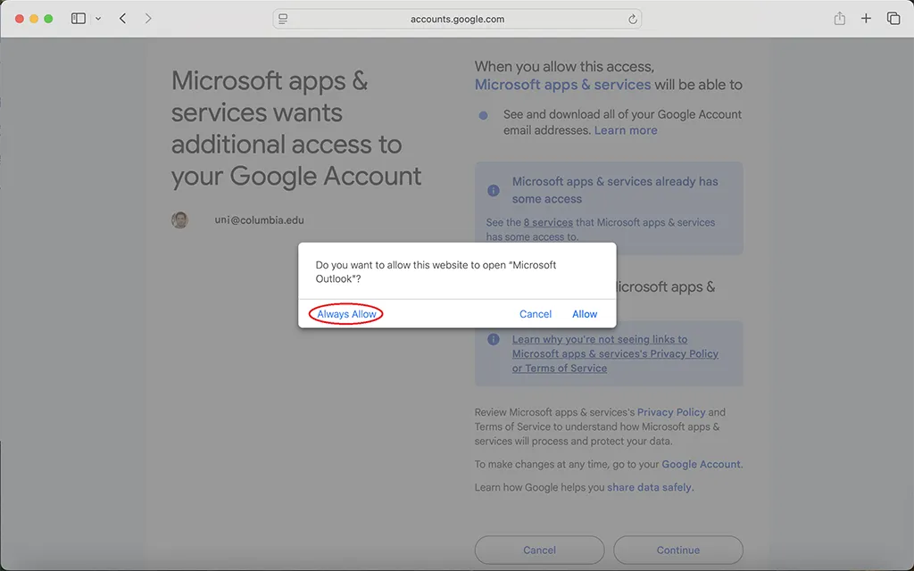Open the sidebar dropdown chevron
Screen dimensions: 914x571
[x=98, y=19]
